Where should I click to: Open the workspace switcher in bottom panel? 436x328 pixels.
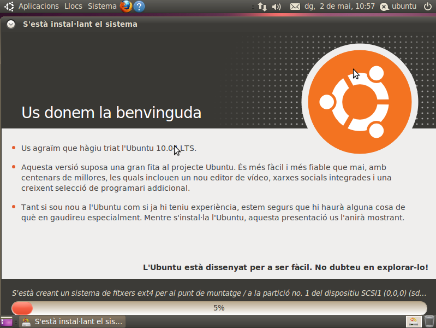(414, 321)
